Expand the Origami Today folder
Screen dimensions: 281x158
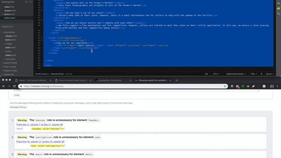[10, 71]
